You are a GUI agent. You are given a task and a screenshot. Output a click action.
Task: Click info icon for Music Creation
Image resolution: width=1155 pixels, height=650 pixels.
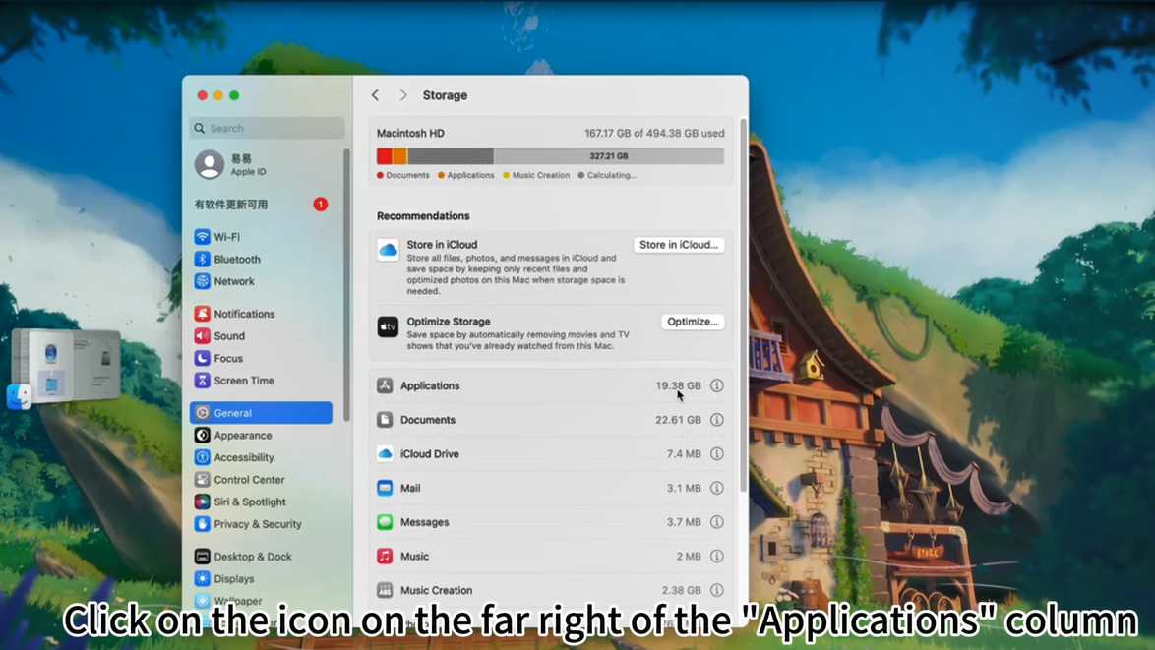[717, 590]
